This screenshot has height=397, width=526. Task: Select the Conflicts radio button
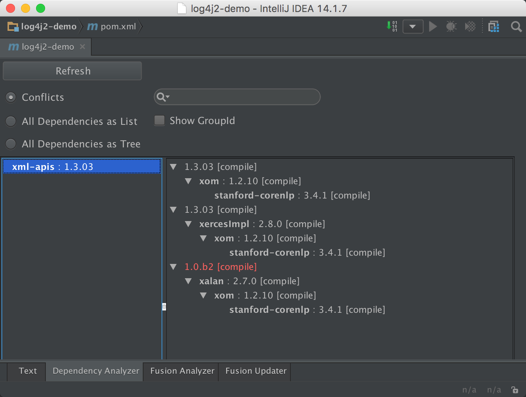pos(11,97)
